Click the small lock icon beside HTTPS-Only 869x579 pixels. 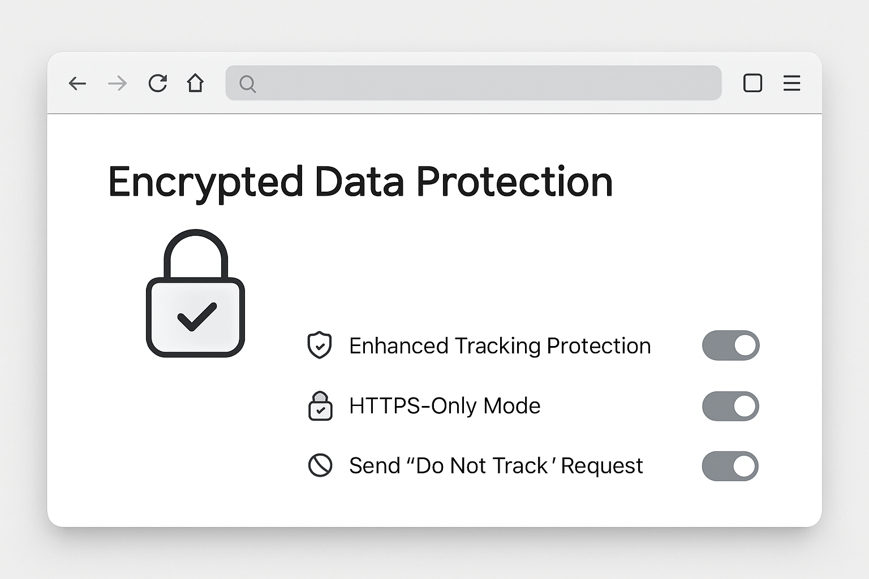click(x=320, y=405)
